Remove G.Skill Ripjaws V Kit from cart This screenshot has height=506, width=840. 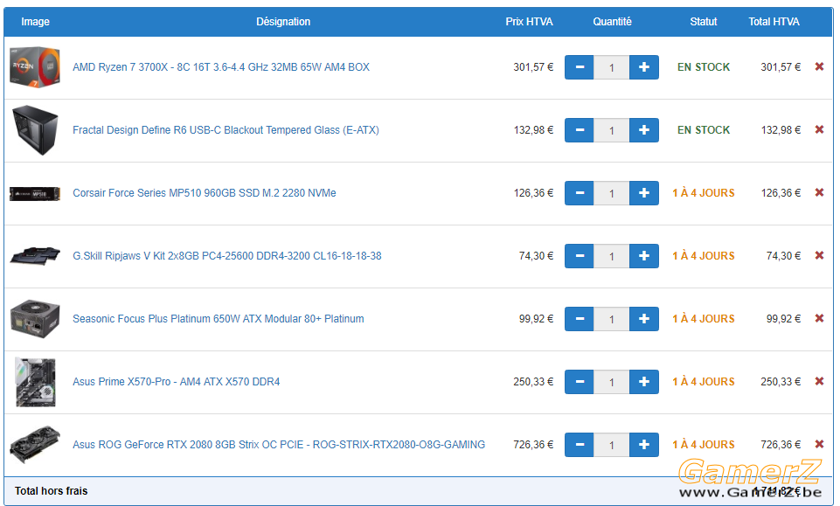pyautogui.click(x=818, y=255)
